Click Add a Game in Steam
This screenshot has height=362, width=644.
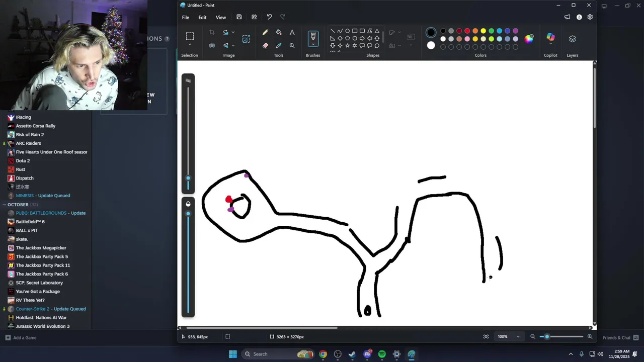tap(21, 338)
